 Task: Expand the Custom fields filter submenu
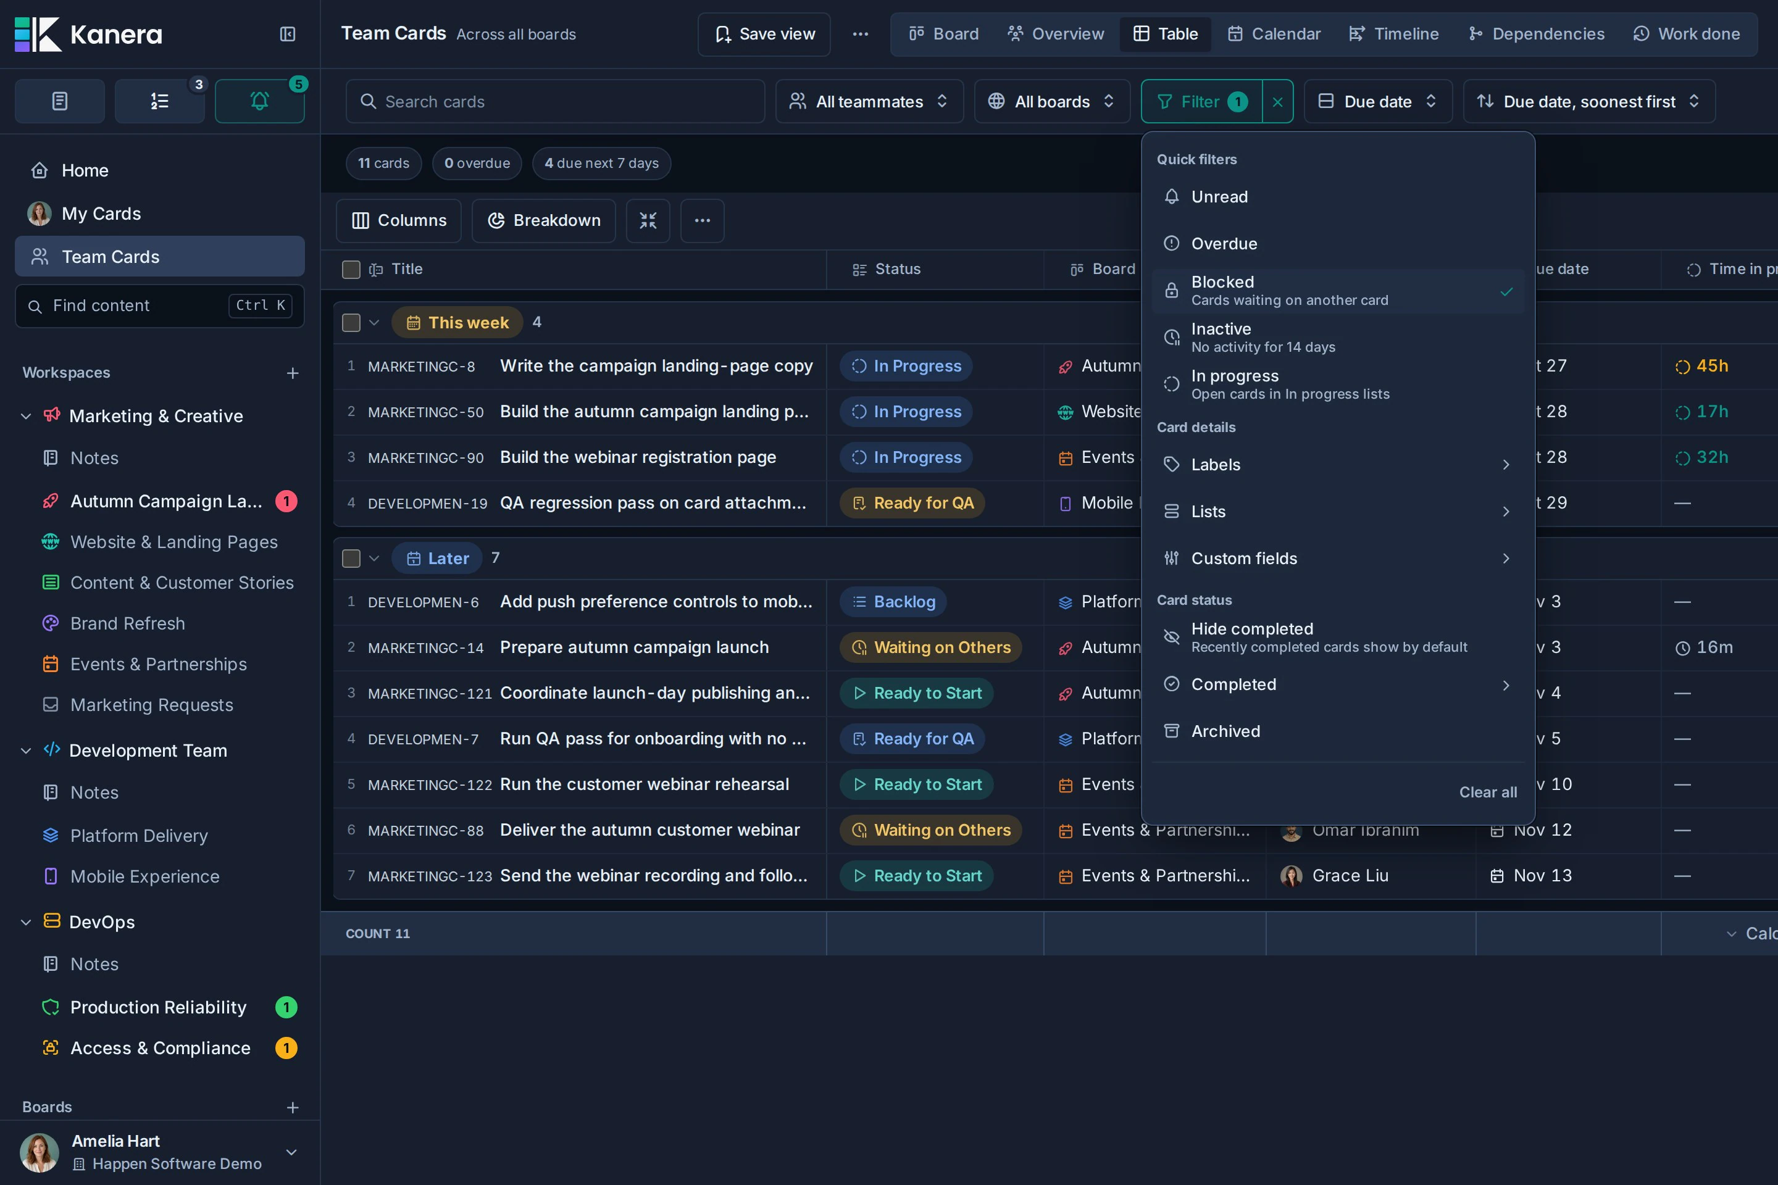(1337, 559)
